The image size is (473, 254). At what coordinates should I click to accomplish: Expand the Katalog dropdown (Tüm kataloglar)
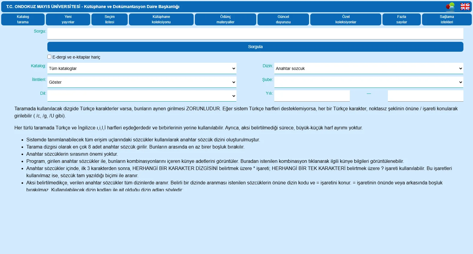pos(142,68)
